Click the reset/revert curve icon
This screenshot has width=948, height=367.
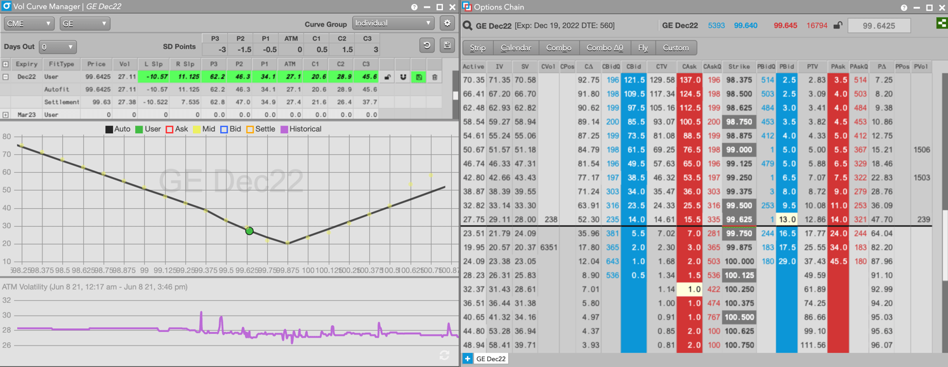tap(427, 46)
